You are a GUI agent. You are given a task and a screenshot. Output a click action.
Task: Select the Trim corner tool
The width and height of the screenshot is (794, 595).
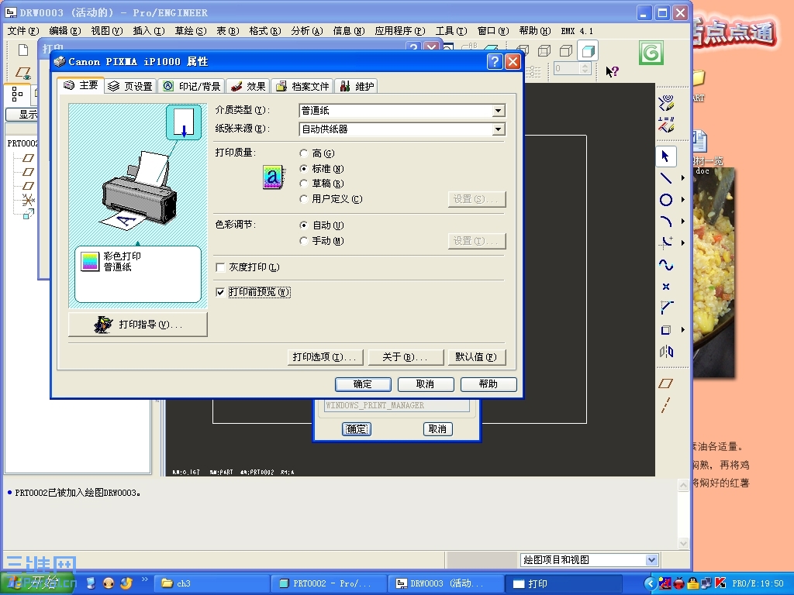click(x=666, y=307)
